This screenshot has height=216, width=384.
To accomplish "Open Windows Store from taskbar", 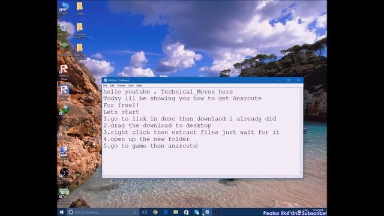I will pos(186,212).
